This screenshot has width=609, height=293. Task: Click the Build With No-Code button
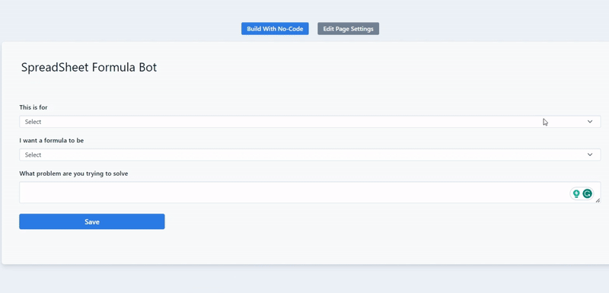pyautogui.click(x=275, y=29)
